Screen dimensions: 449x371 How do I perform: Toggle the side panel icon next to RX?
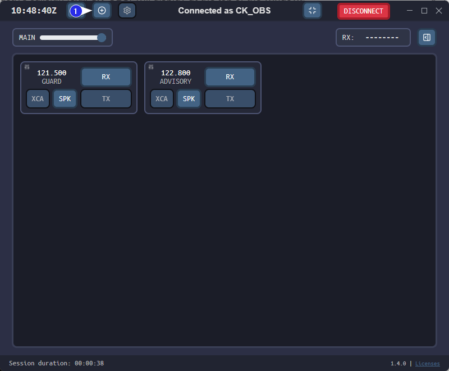(x=427, y=37)
